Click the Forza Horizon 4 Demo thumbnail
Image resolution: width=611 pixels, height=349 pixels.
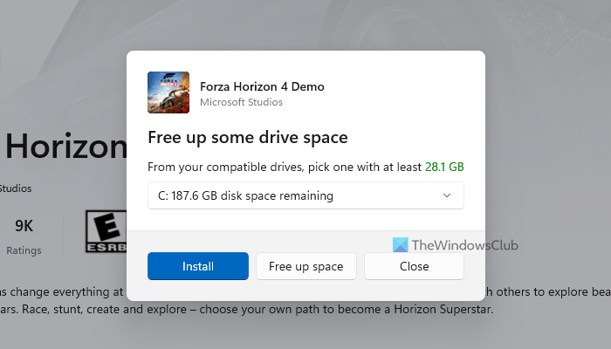(x=166, y=91)
